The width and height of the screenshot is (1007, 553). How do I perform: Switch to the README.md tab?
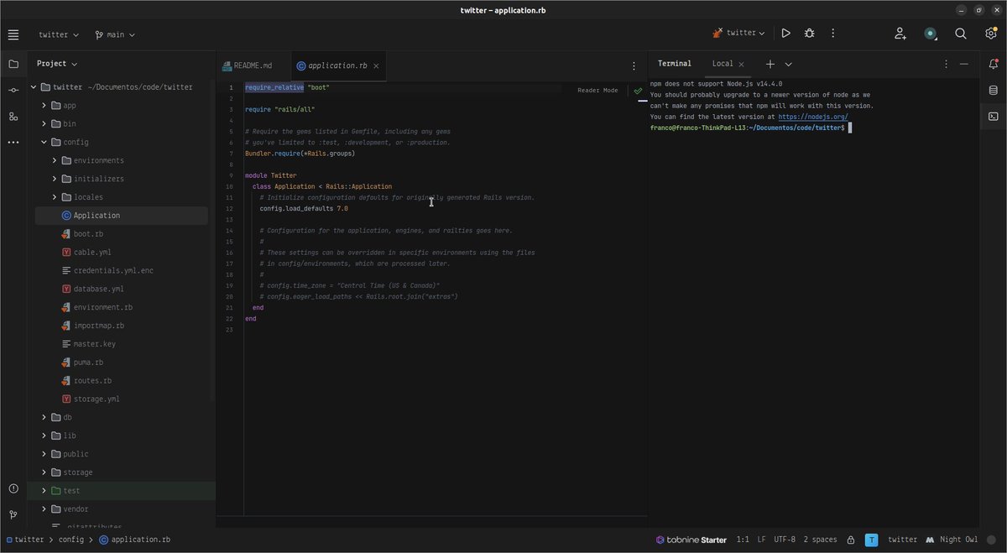[x=247, y=65]
